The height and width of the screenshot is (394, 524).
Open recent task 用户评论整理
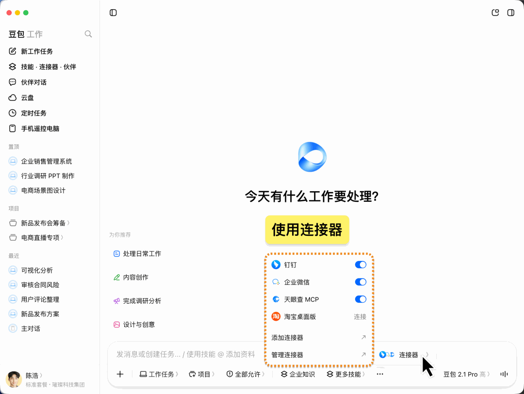tap(40, 299)
